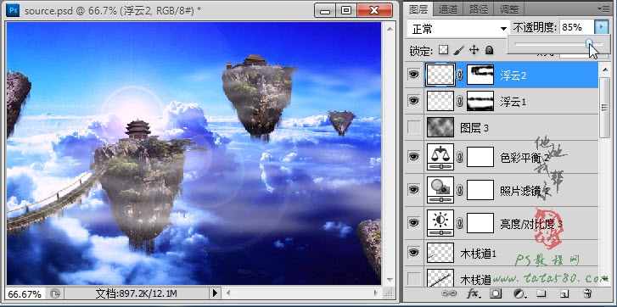Select the 木栈道1 layer thumbnail
Screen dimensions: 617x307
440,253
